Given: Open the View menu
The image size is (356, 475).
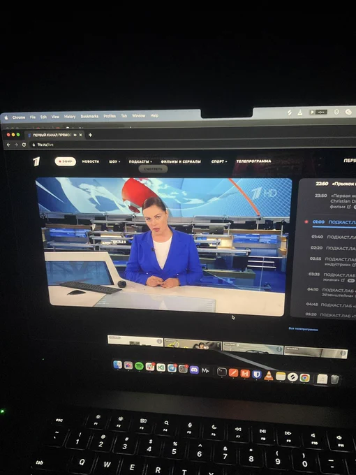Looking at the screenshot, I should pyautogui.click(x=55, y=117).
